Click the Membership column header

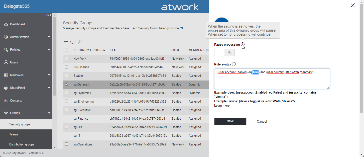click(199, 50)
